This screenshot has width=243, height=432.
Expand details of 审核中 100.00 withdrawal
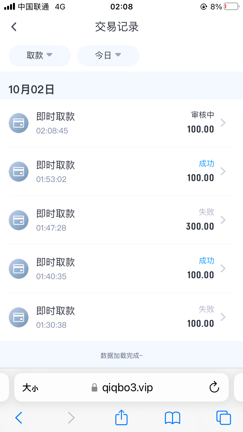point(223,123)
